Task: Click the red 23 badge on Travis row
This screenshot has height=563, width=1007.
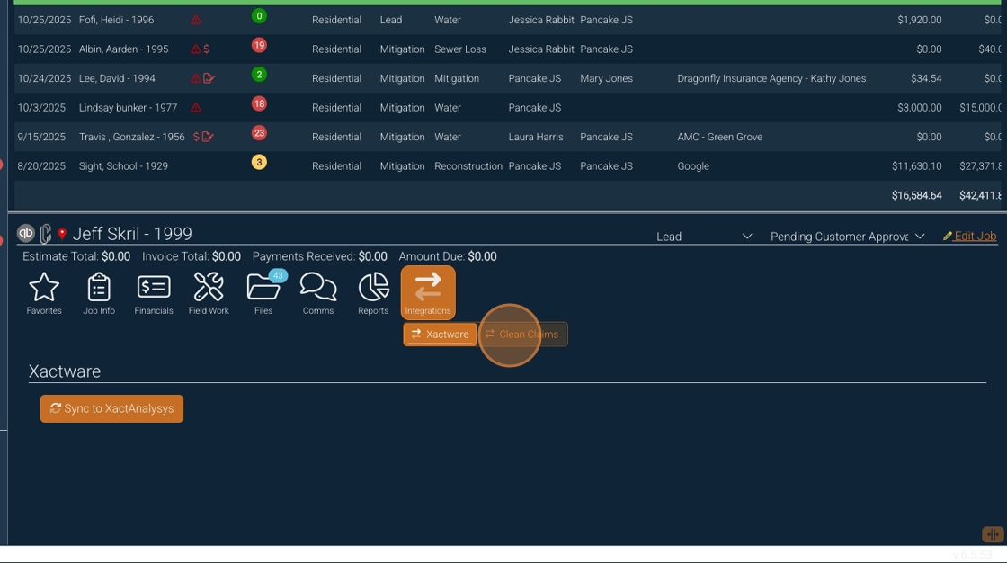Action: (259, 133)
